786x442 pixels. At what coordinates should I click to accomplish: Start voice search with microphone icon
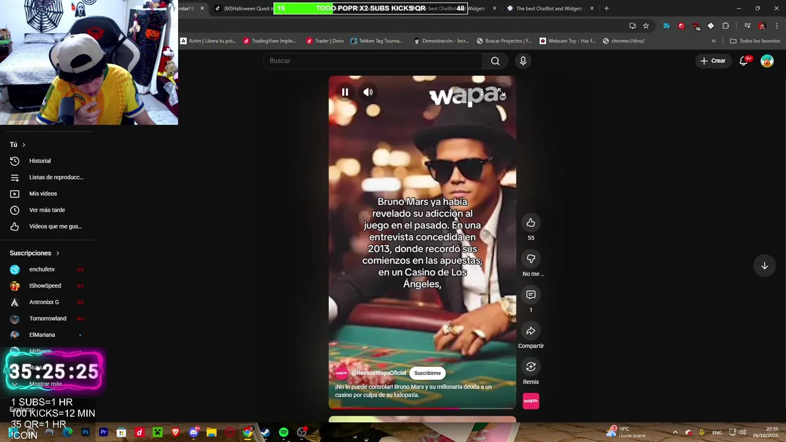523,61
